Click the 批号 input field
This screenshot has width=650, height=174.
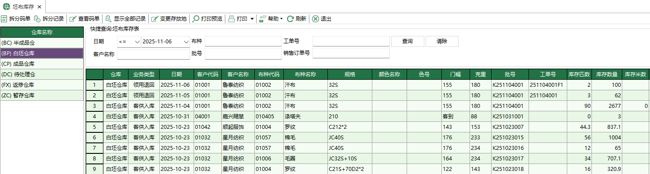(x=243, y=54)
